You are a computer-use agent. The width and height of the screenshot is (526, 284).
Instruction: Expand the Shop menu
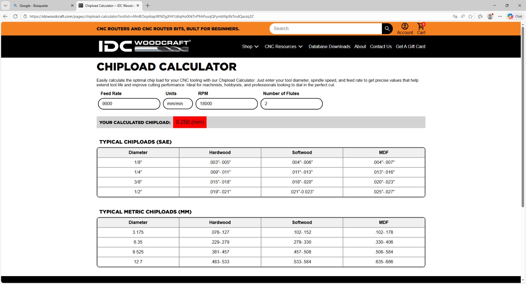(250, 47)
